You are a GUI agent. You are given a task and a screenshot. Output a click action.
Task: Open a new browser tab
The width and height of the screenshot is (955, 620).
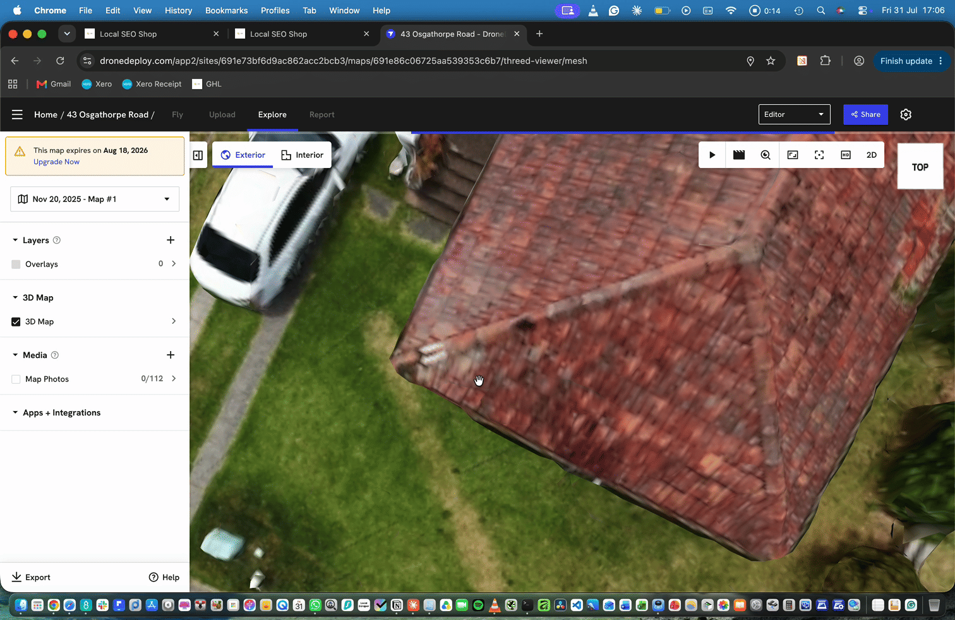click(539, 33)
